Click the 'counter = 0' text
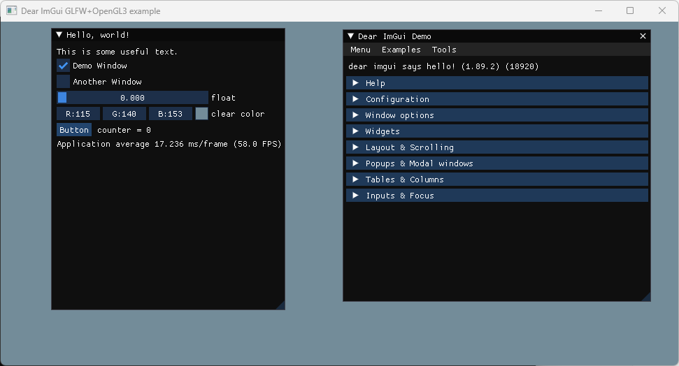 (124, 130)
